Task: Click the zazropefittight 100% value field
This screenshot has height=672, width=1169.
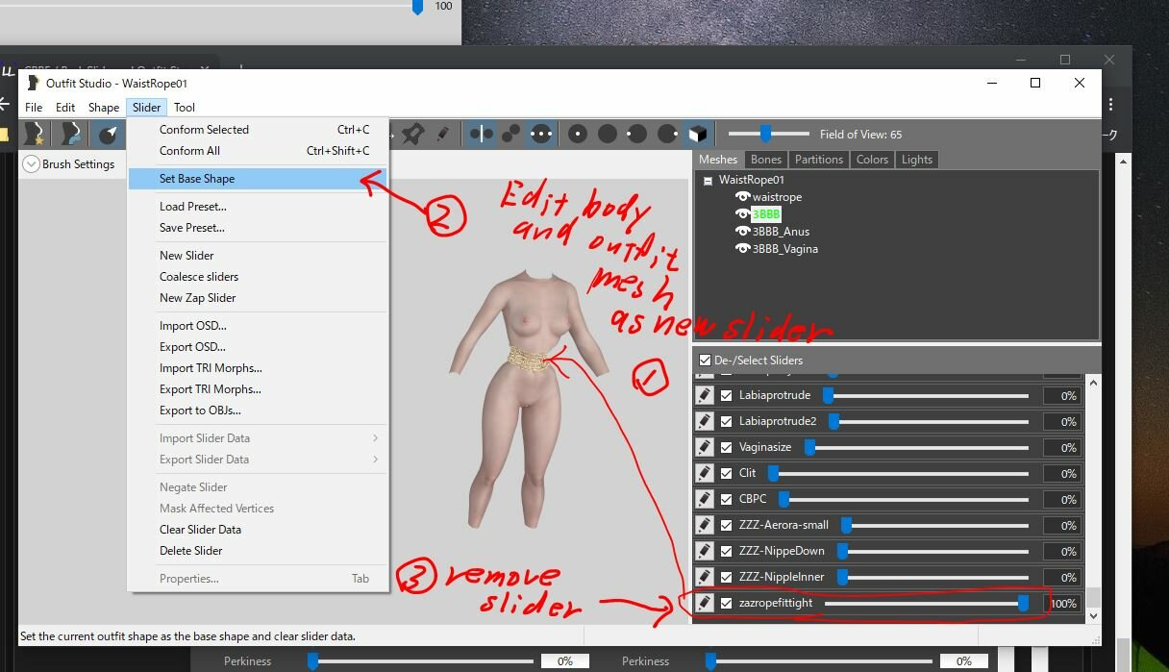Action: [1063, 604]
